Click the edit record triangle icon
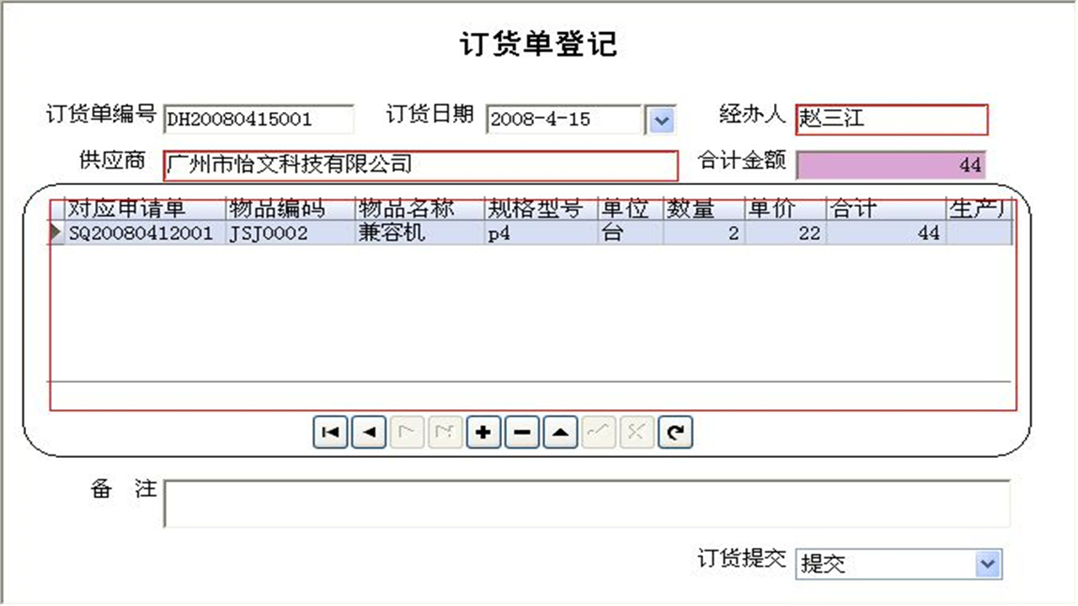 tap(560, 432)
